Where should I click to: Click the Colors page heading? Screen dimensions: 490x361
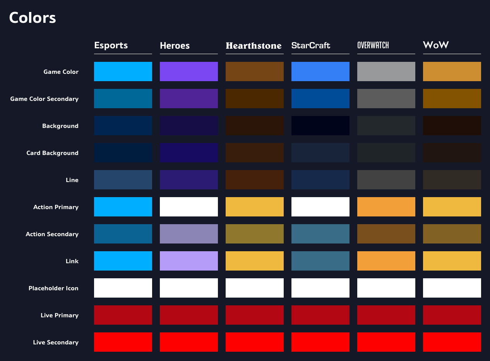(x=33, y=18)
